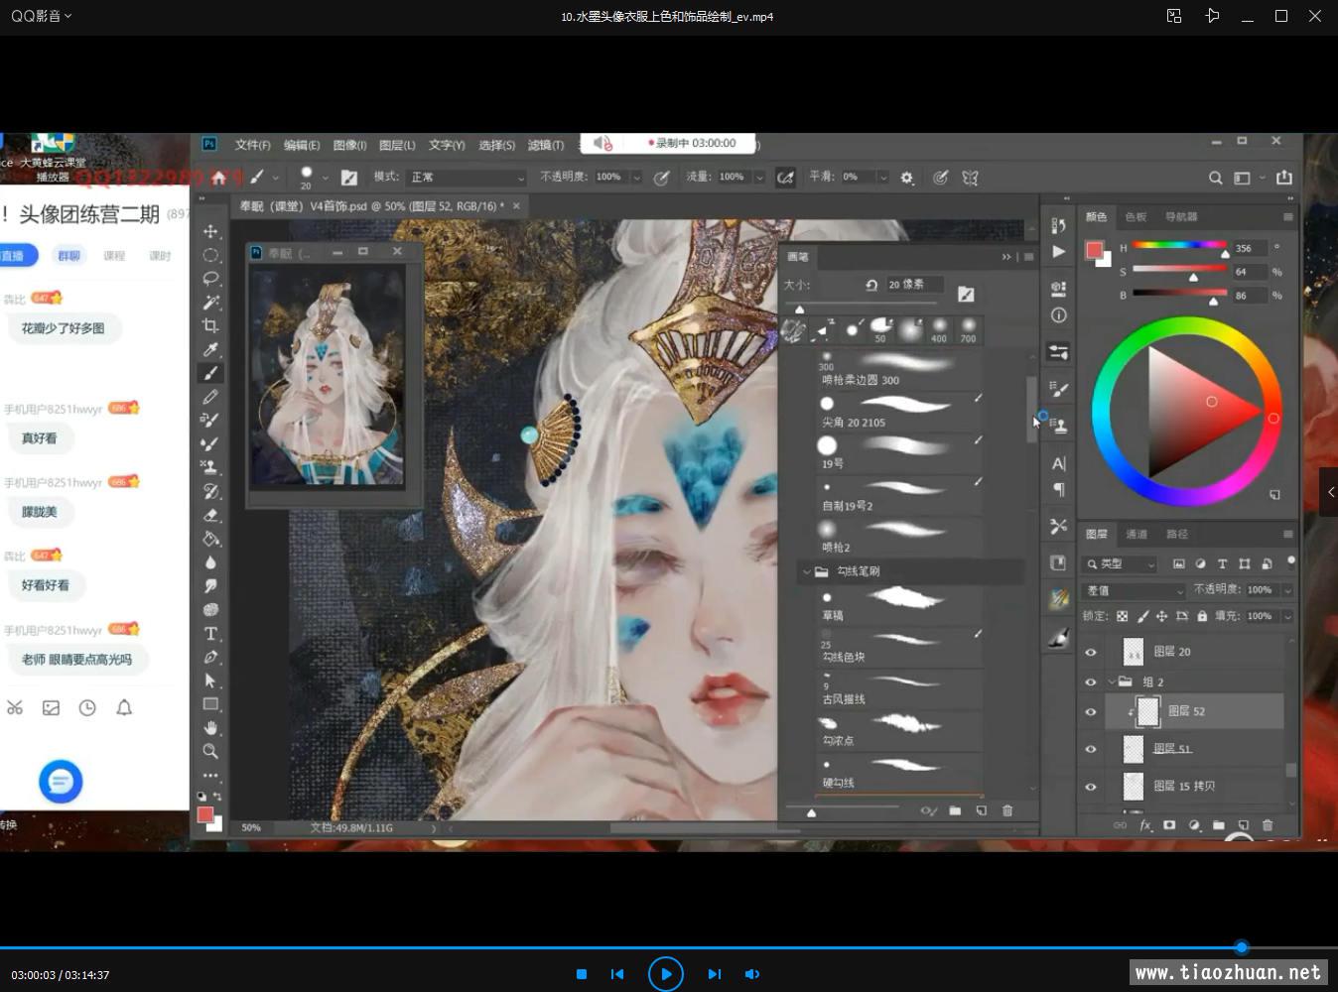Select the Zoom magnifier tool
Image resolution: width=1338 pixels, height=992 pixels.
click(210, 752)
